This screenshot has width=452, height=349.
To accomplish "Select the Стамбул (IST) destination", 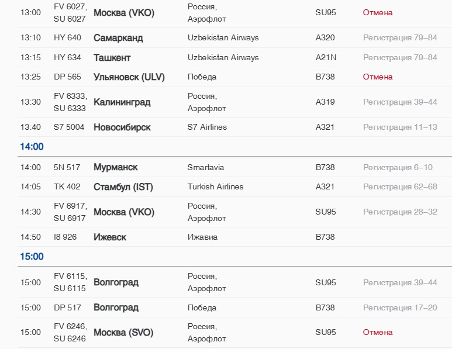I will pos(123,187).
